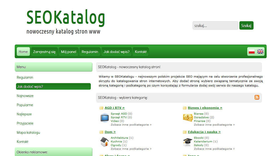Screen dimensions: 279x156
Task: Expand other subcategories under AGD i RTV
Action: point(131,125)
